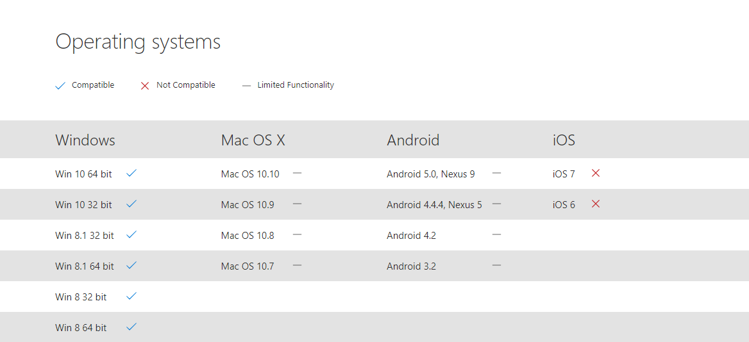
Task: Click the Android 3.2 text
Action: (411, 266)
